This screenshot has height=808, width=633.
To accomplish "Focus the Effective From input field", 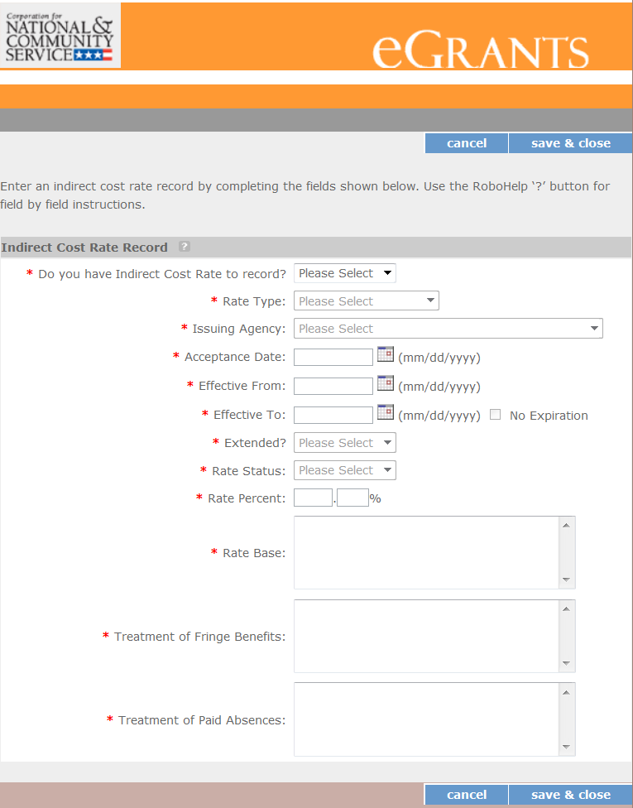I will tap(333, 386).
